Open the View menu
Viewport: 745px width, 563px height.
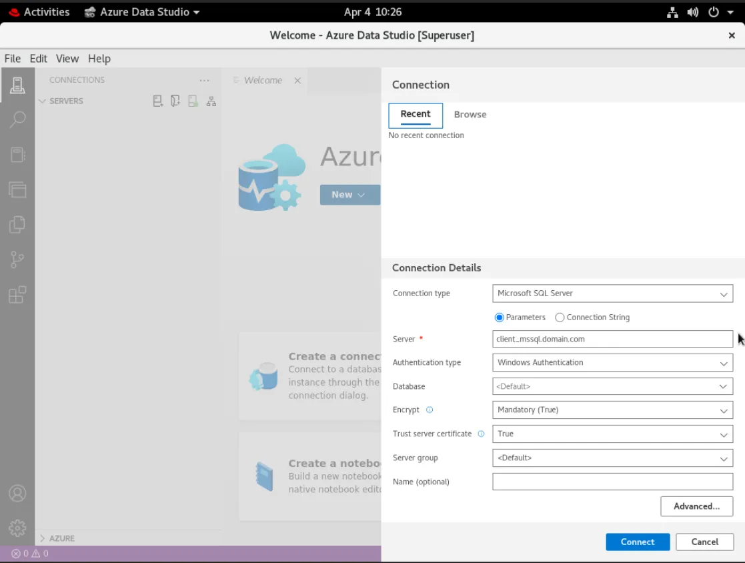click(67, 59)
